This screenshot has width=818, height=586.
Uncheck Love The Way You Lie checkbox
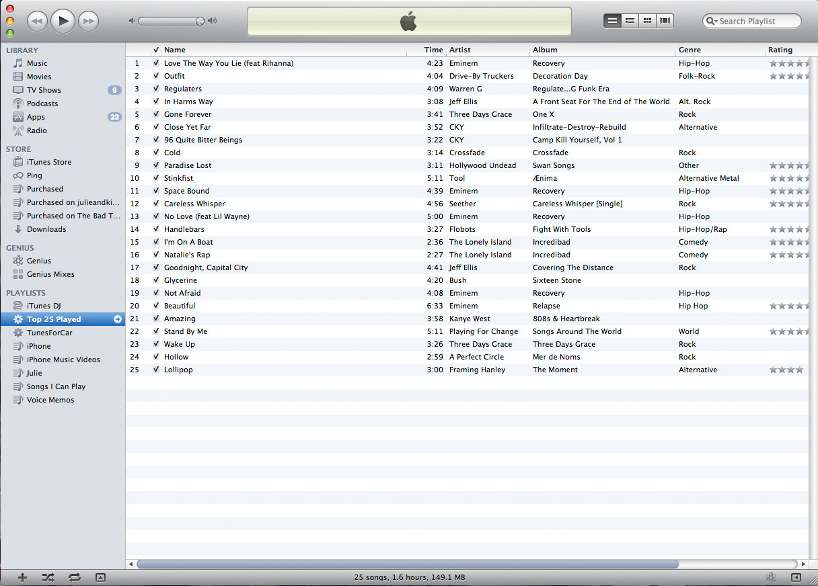156,63
